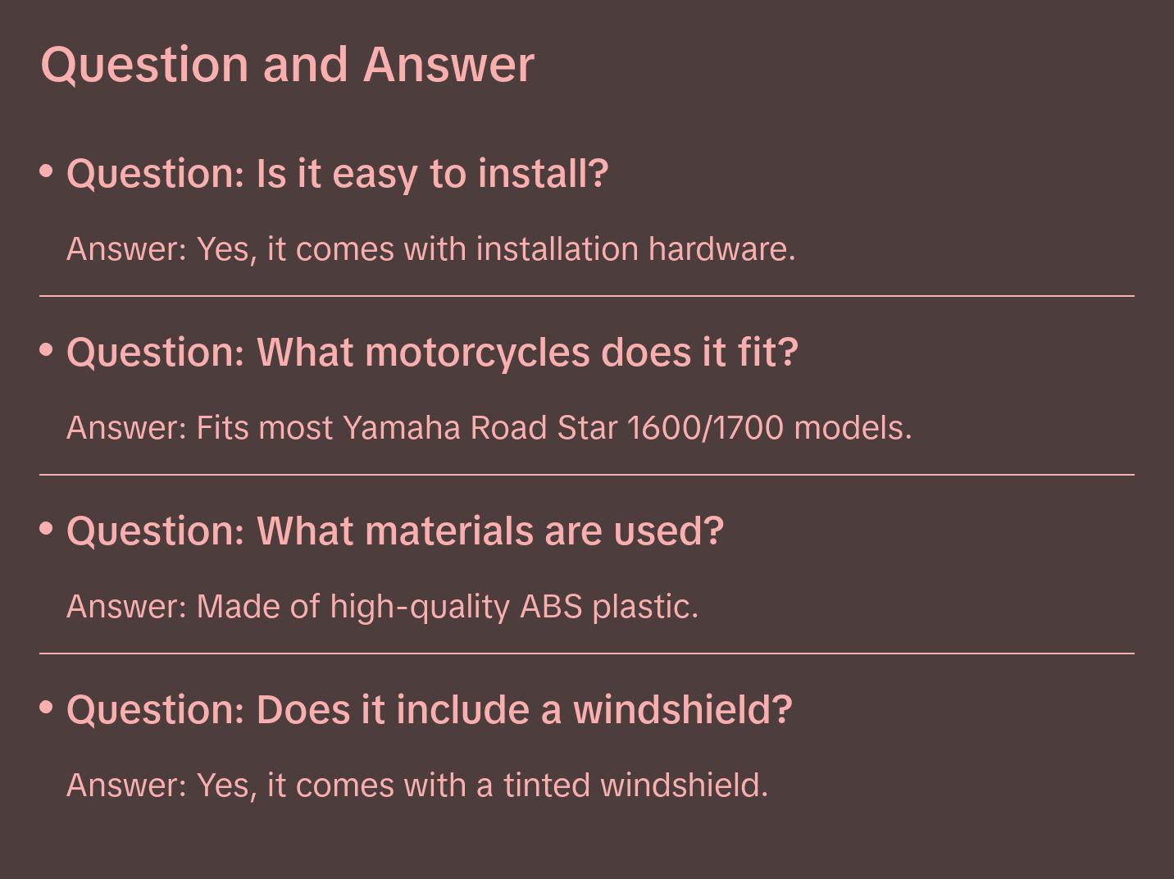1174x879 pixels.
Task: Select the answer starting "Fits most Yamaha"
Action: (489, 428)
